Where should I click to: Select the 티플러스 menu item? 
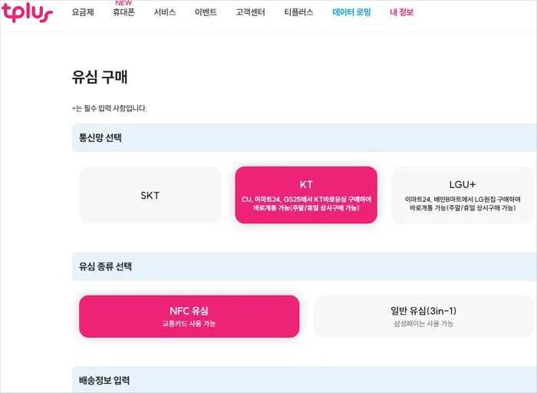pos(298,13)
